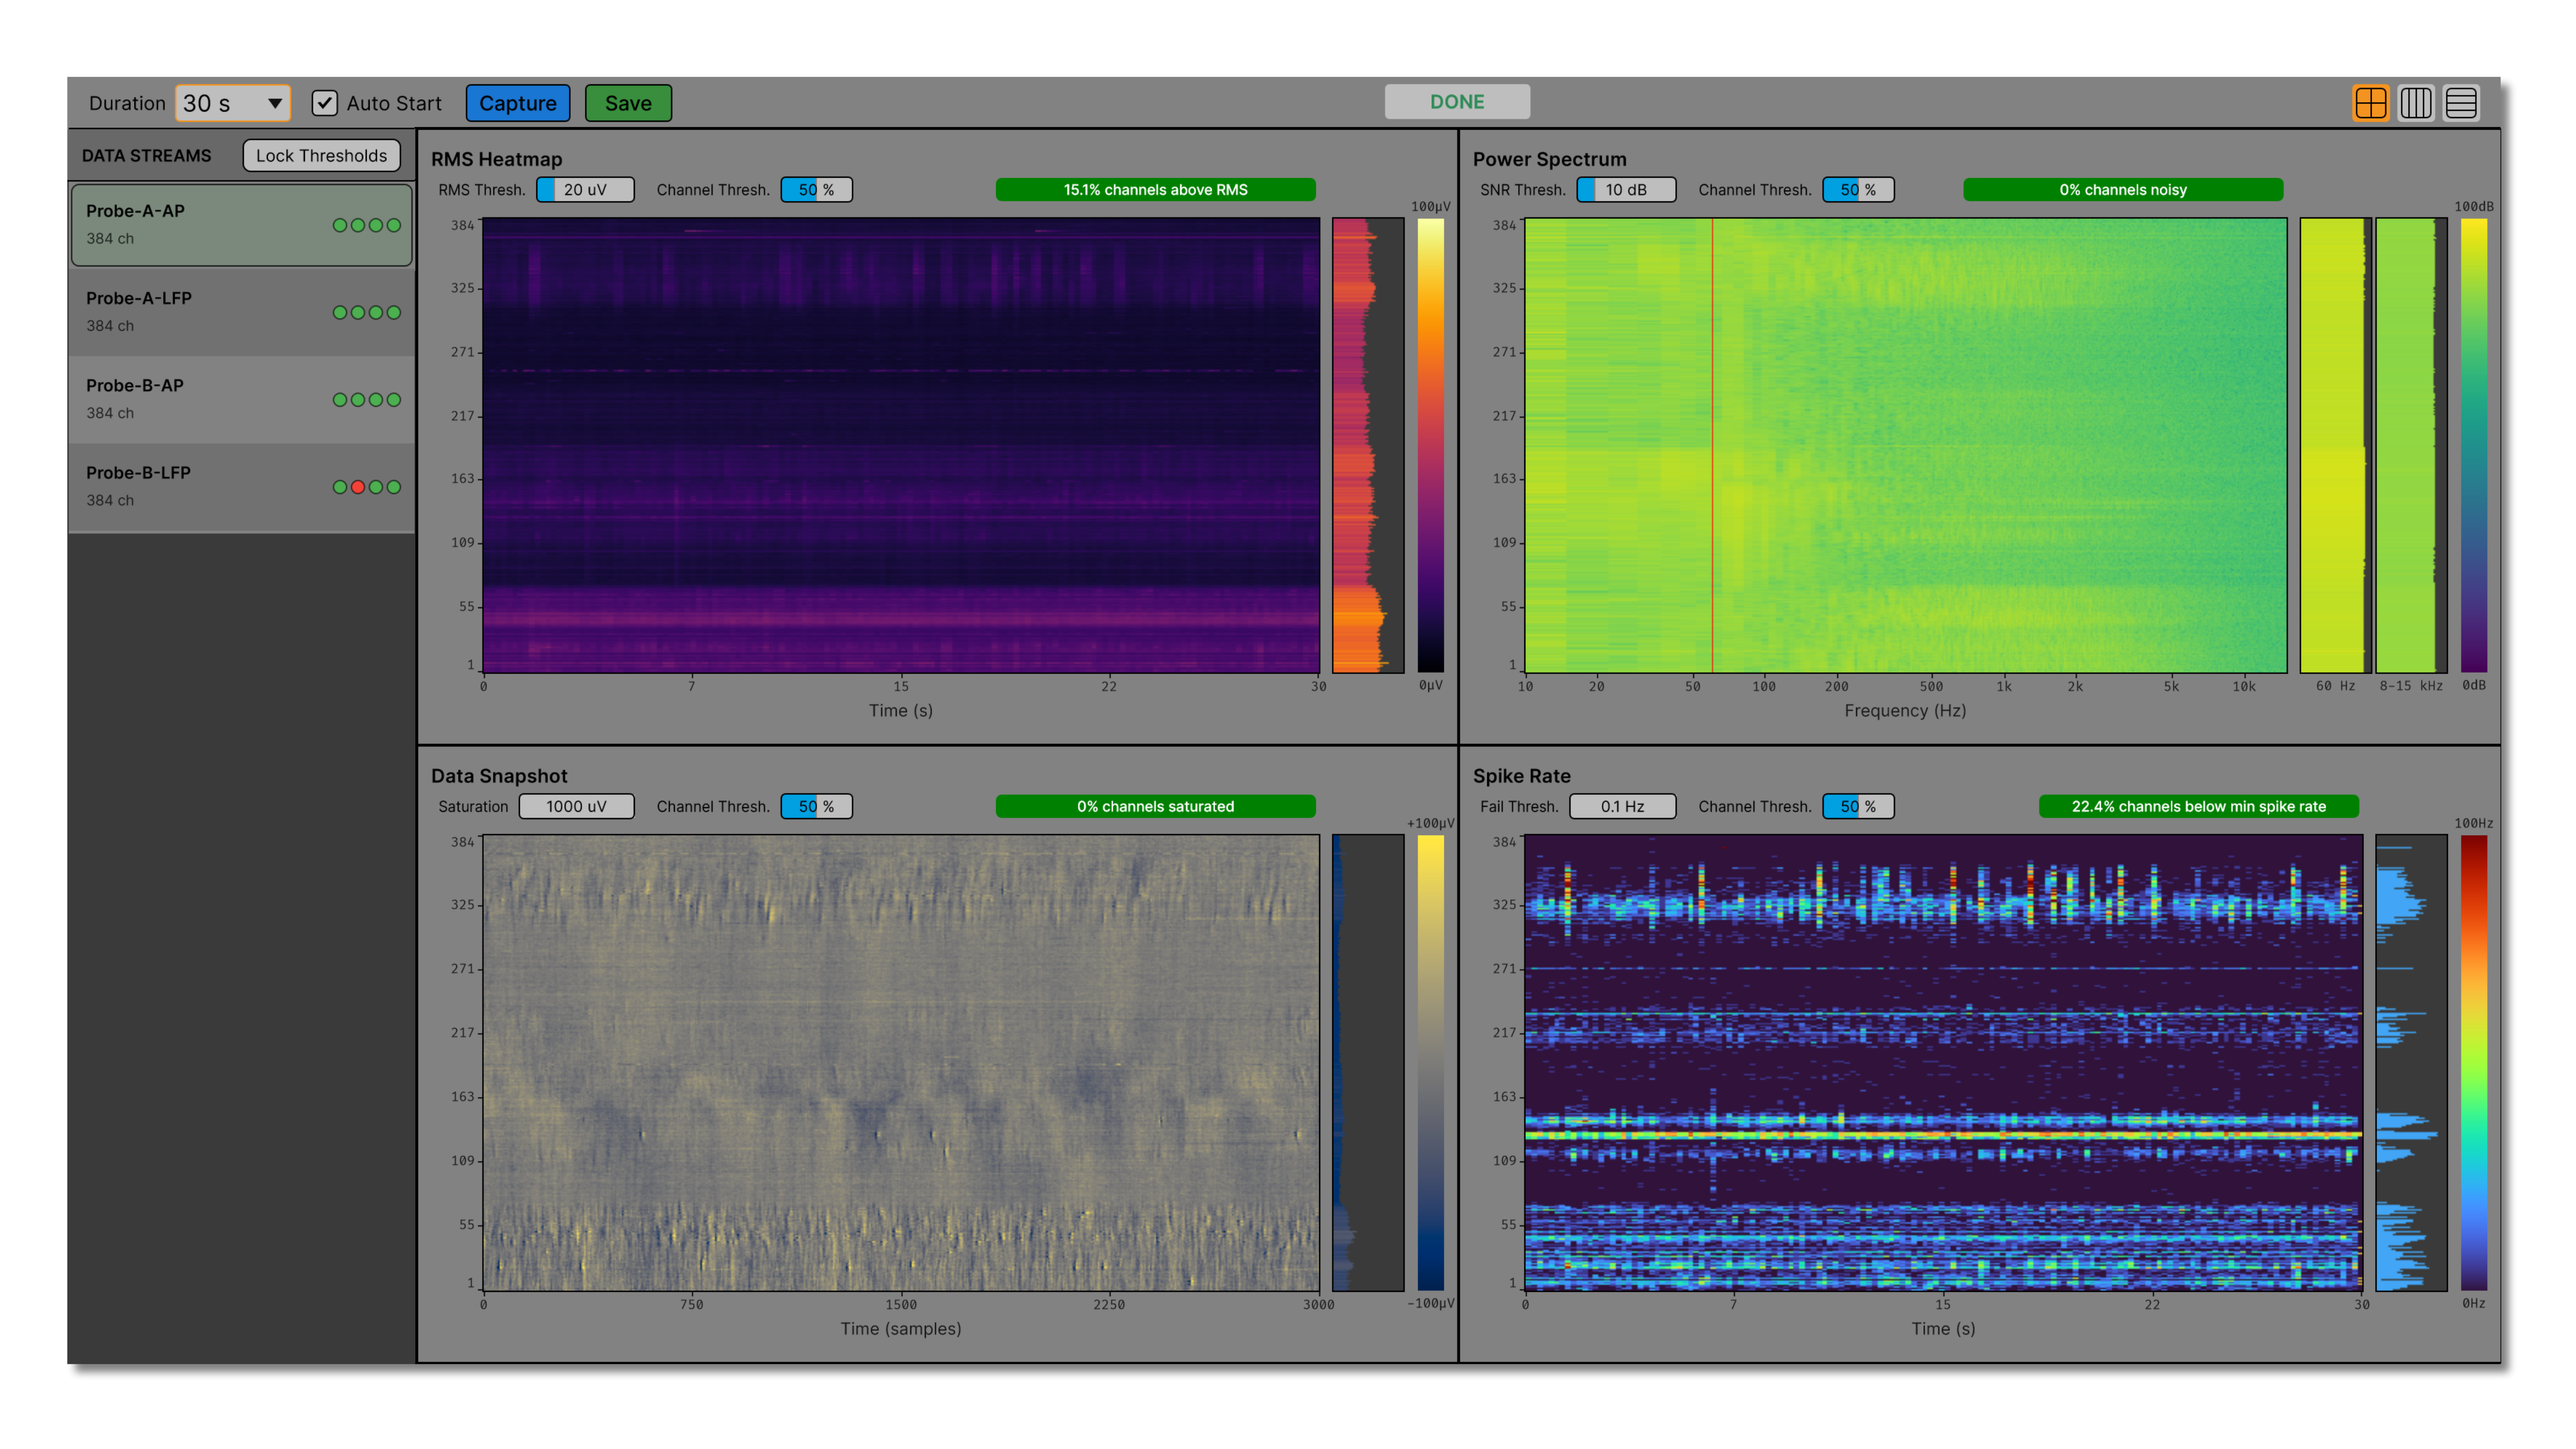Click inside the Power Spectrum heatmap

(1905, 445)
